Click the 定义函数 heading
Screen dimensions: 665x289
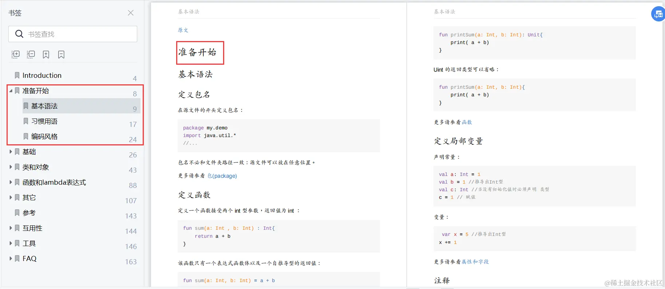194,195
